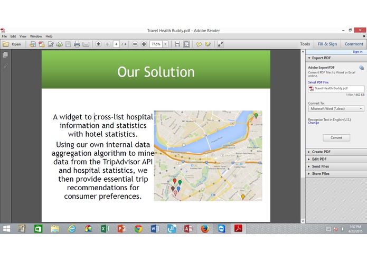Open File Explorer from the taskbar
The height and width of the screenshot is (261, 367).
(55, 228)
